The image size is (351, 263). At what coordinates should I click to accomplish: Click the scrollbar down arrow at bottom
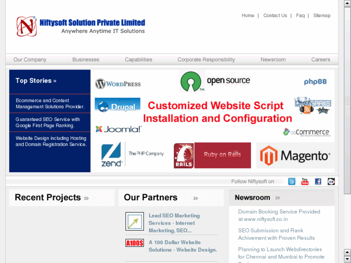347,259
